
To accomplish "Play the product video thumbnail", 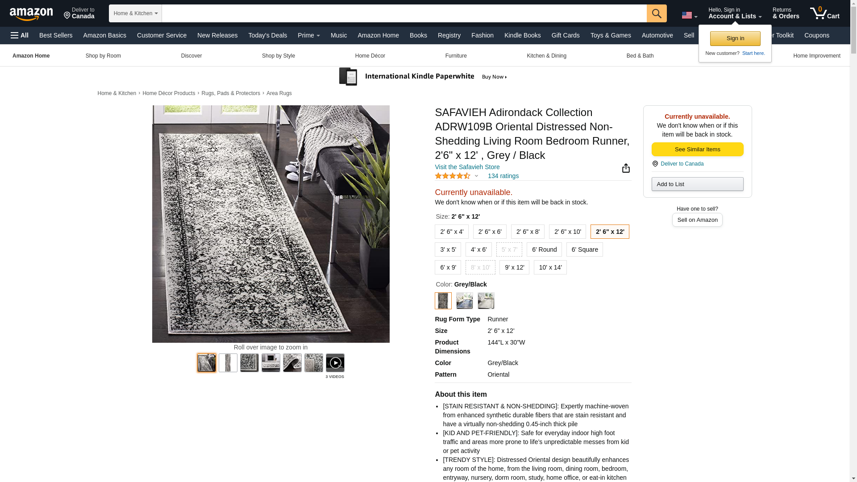I will pos(335,363).
